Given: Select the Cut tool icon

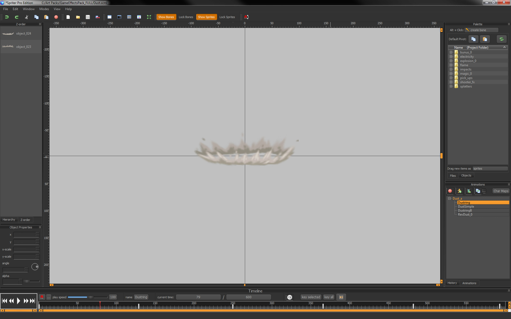Looking at the screenshot, I should pos(26,17).
